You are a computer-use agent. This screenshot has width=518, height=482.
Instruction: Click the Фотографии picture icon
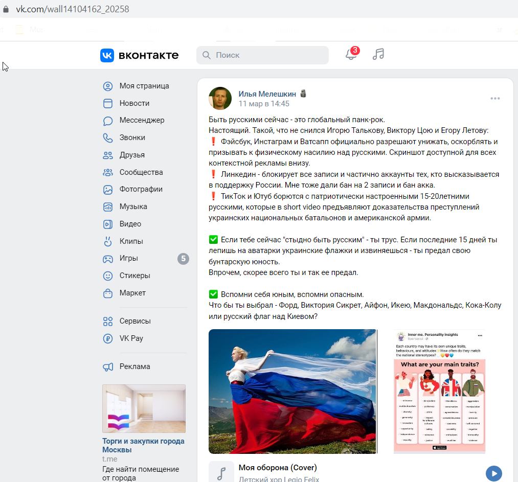108,190
